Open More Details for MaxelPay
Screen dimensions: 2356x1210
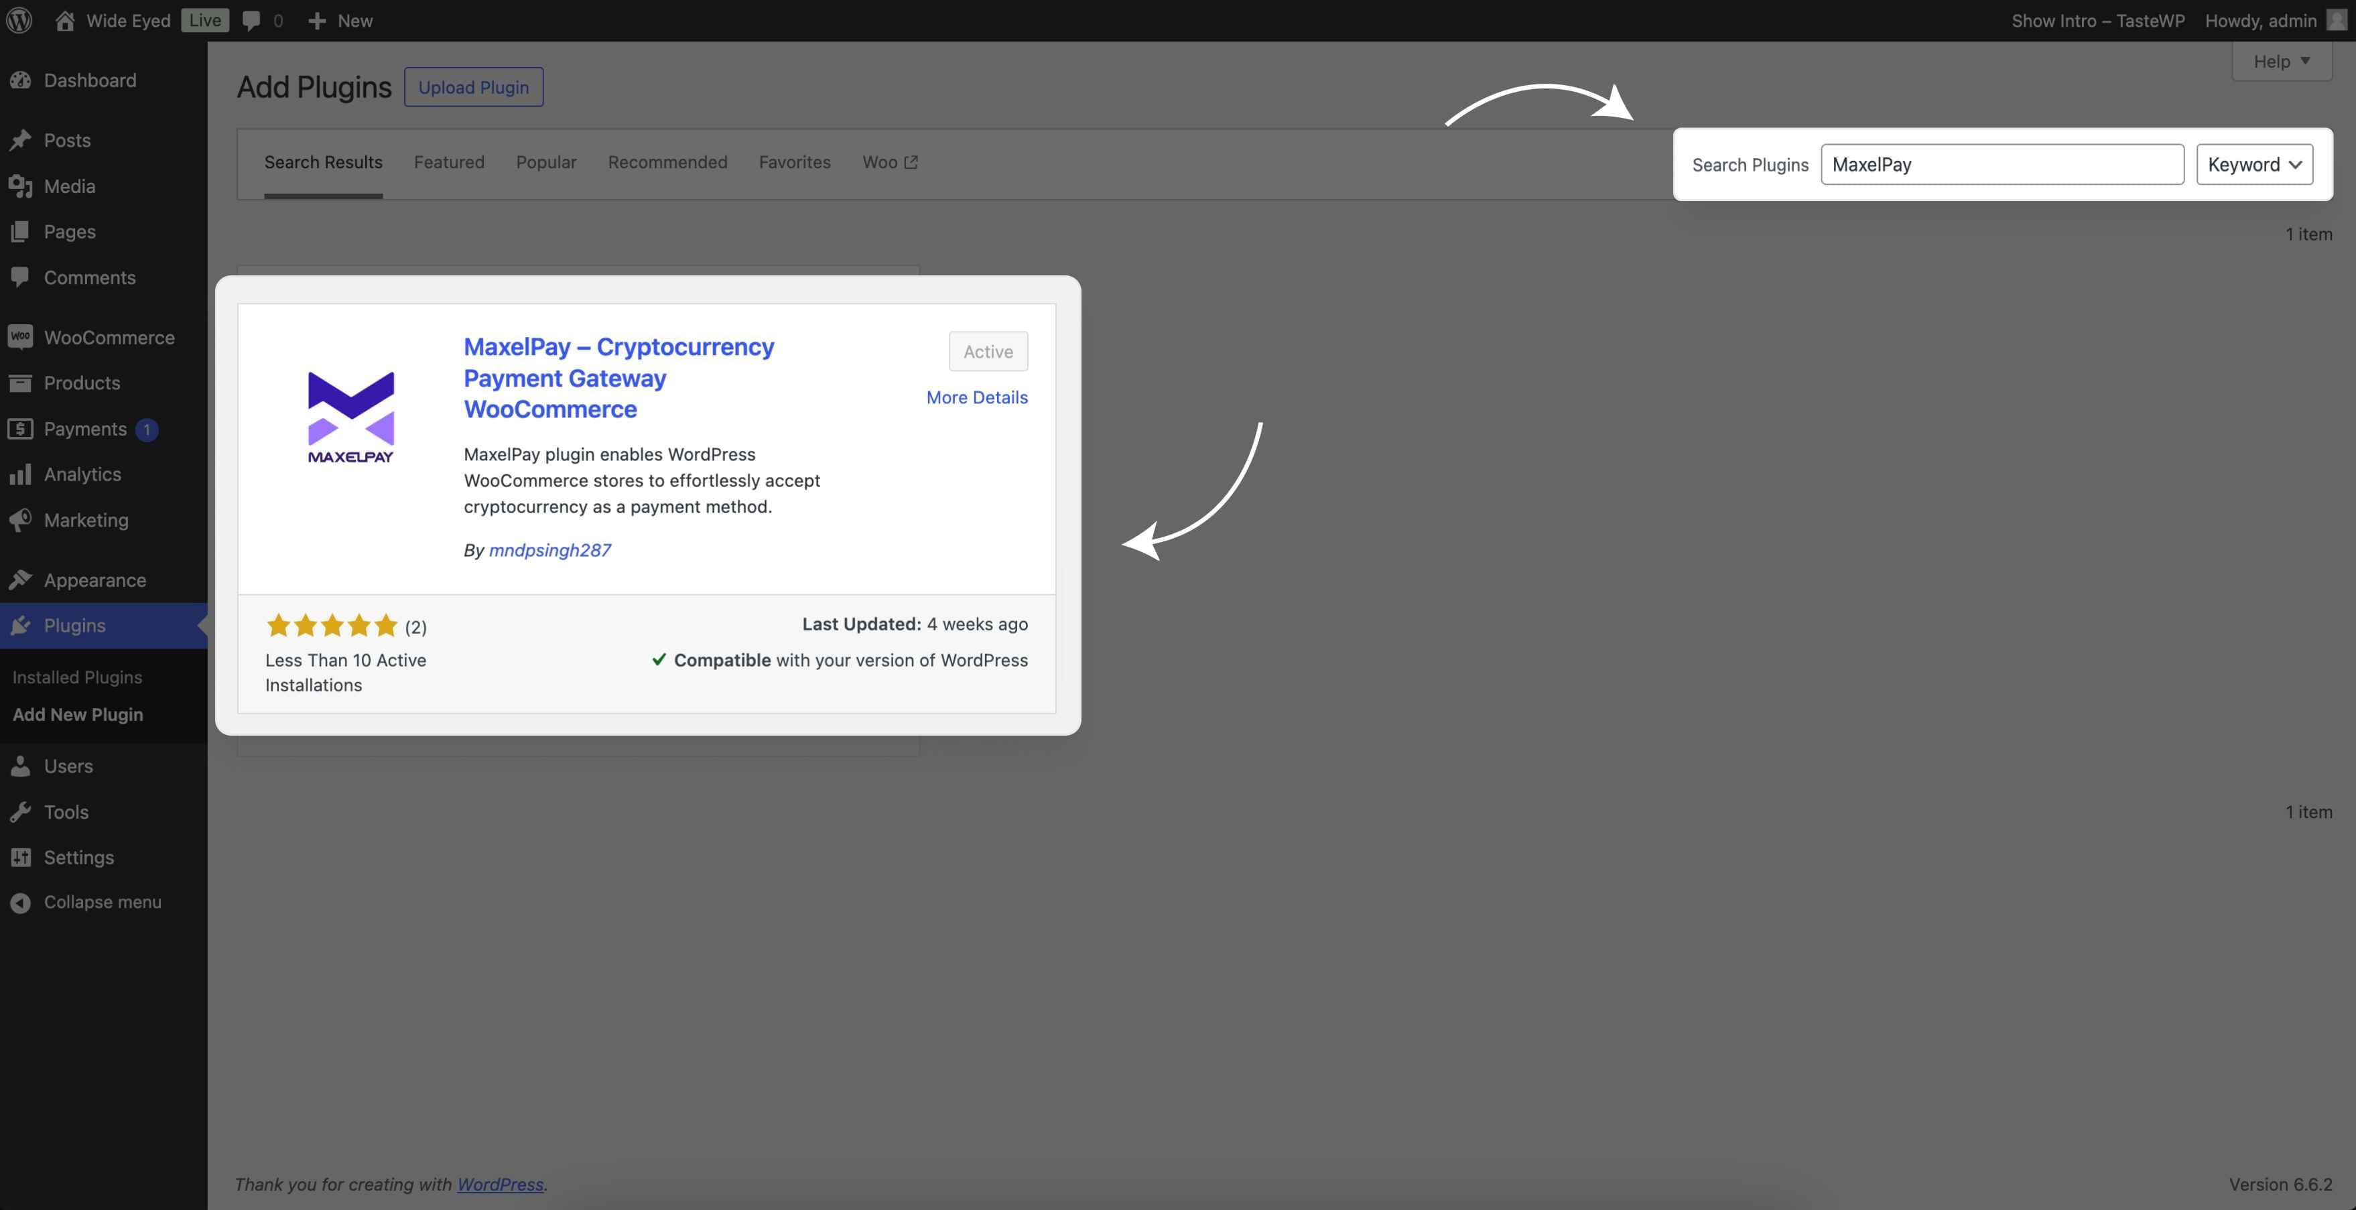tap(976, 397)
